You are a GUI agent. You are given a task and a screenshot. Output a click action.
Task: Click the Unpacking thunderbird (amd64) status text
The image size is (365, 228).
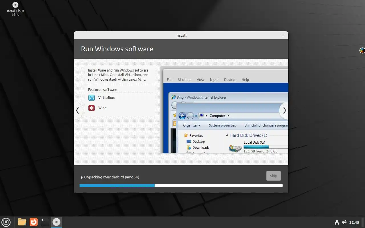[111, 177]
